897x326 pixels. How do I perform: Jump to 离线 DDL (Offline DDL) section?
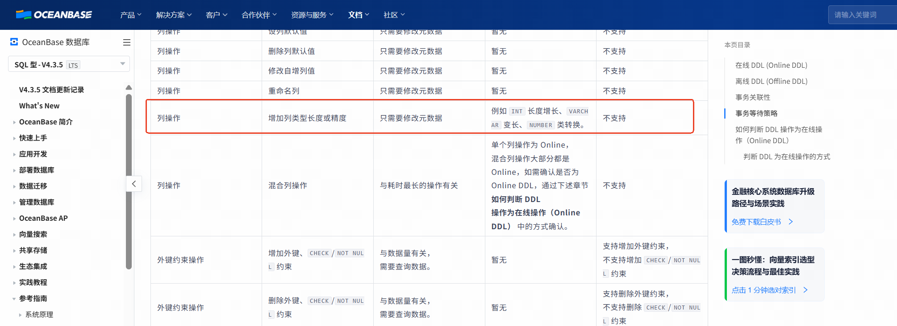(x=771, y=81)
